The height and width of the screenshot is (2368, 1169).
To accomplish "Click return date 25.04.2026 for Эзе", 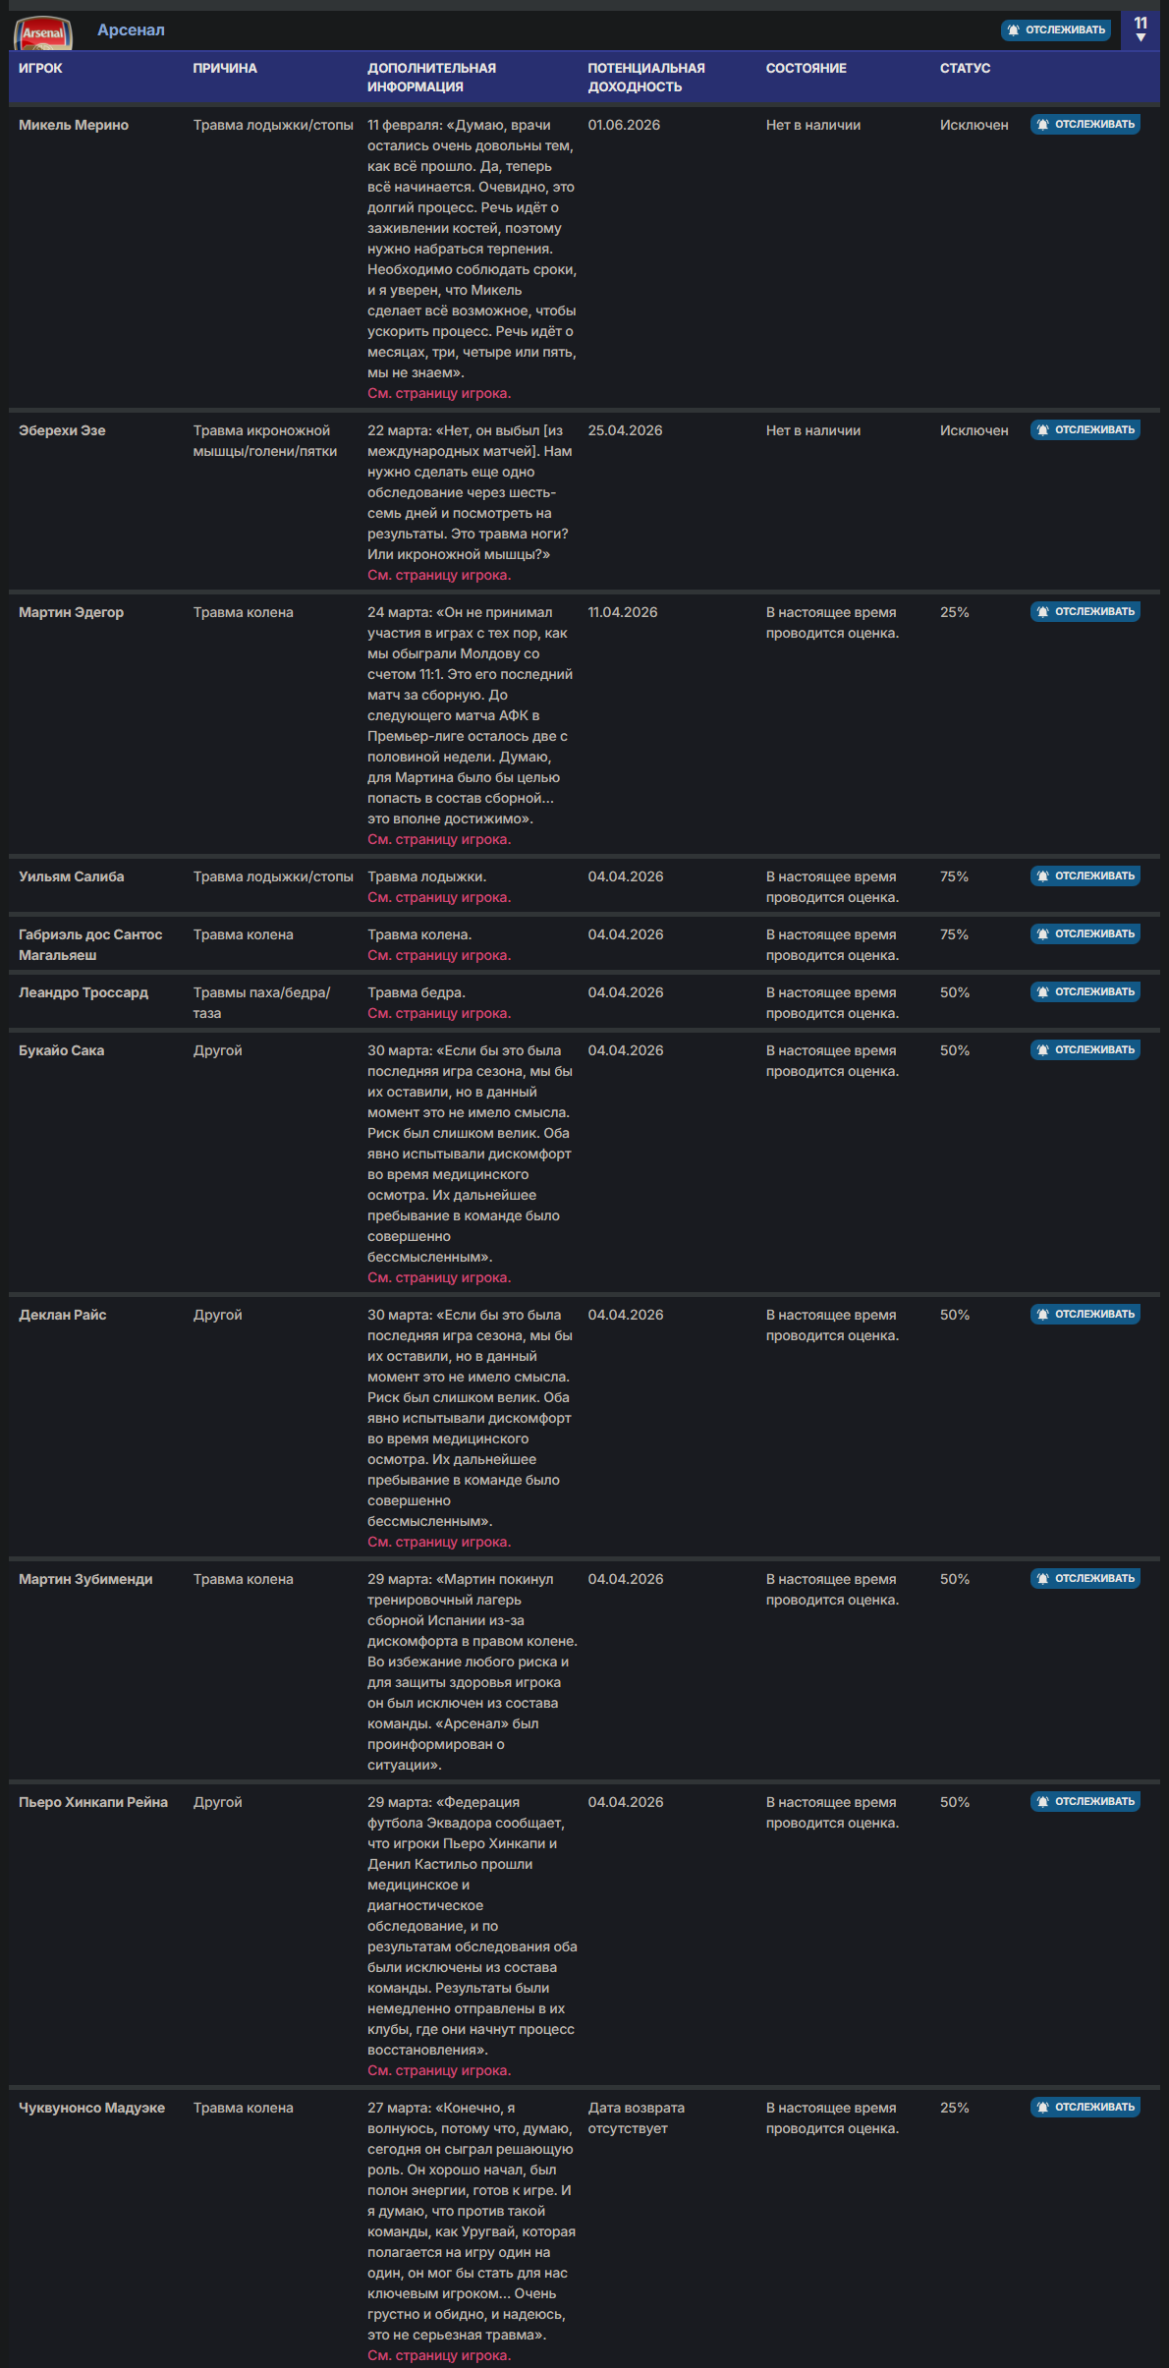I will [625, 431].
